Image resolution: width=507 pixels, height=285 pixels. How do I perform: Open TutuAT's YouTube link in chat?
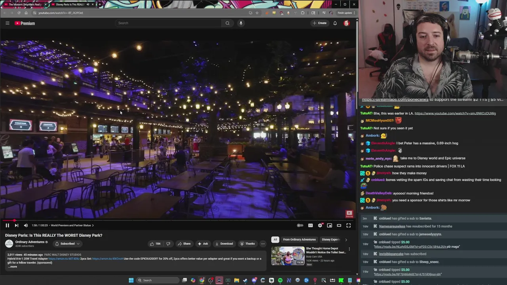pyautogui.click(x=455, y=113)
